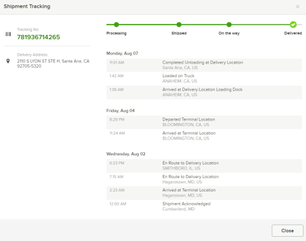The height and width of the screenshot is (241, 306).
Task: Click the On the way step dot
Action: point(229,24)
